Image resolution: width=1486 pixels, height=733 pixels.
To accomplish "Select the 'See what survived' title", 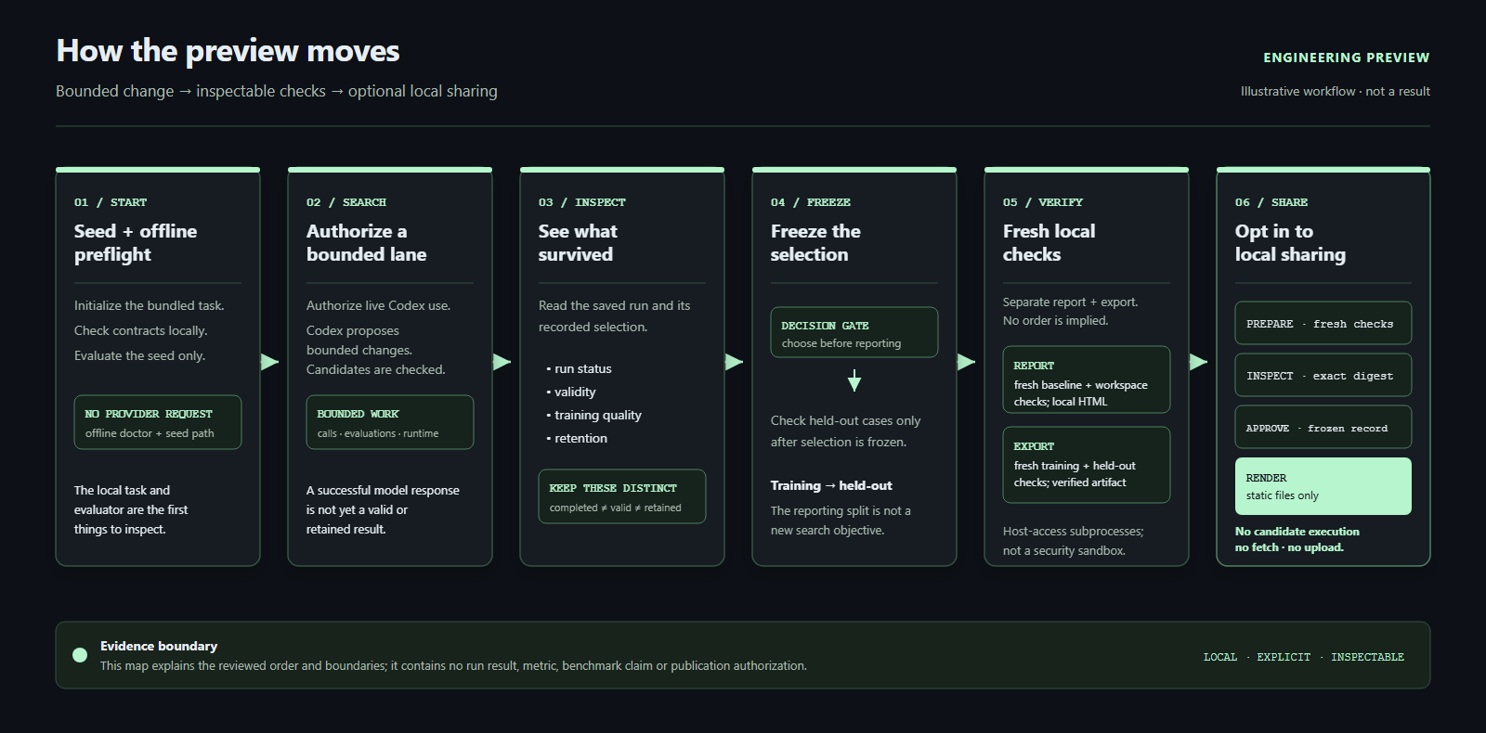I will coord(578,242).
